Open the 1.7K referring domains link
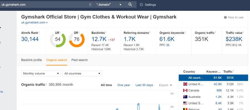The image size is (250, 110). coord(129,39)
